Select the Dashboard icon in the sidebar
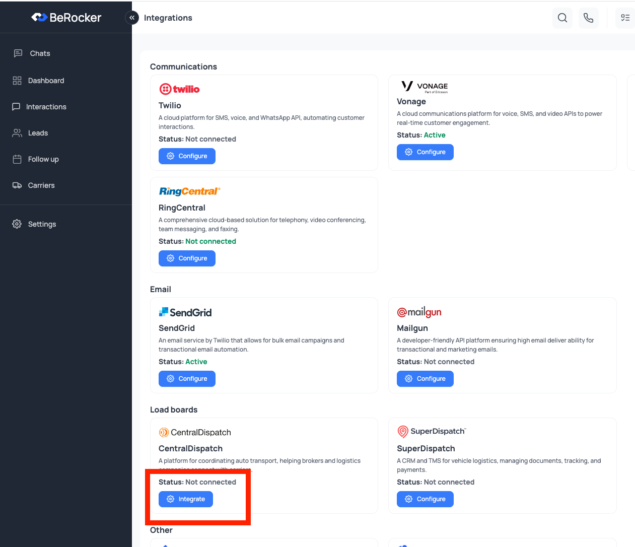Image resolution: width=635 pixels, height=547 pixels. [x=17, y=80]
